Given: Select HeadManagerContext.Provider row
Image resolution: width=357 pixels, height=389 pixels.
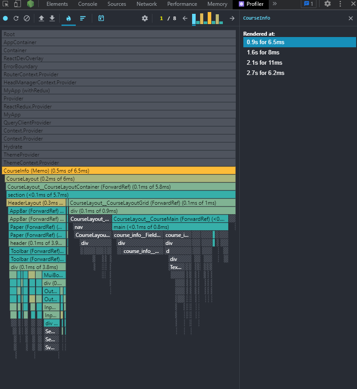Looking at the screenshot, I should (119, 83).
